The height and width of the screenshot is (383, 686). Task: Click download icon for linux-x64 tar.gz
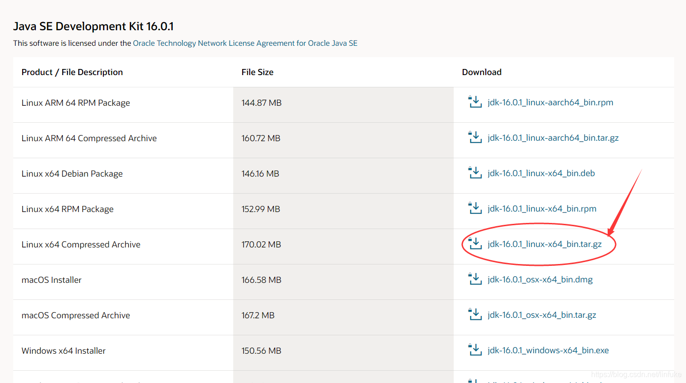pyautogui.click(x=475, y=243)
